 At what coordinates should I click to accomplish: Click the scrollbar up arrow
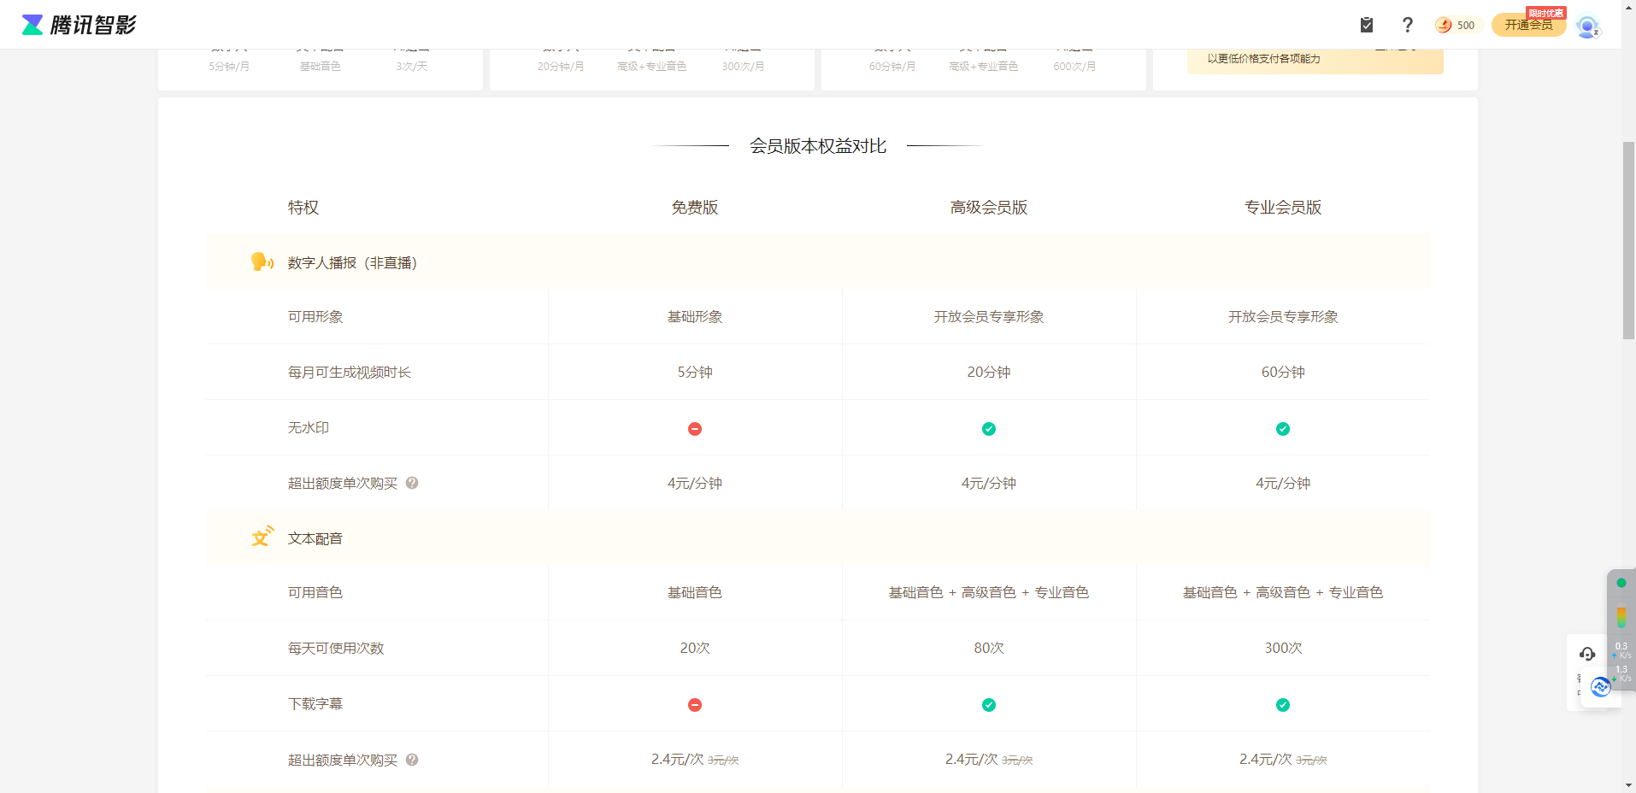pyautogui.click(x=1627, y=7)
